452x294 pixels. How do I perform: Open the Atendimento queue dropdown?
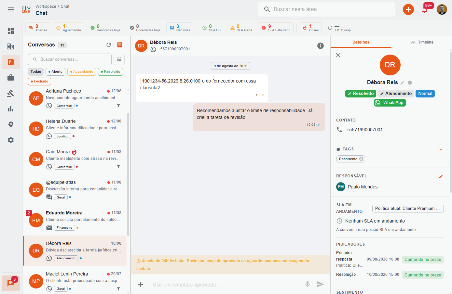point(396,94)
